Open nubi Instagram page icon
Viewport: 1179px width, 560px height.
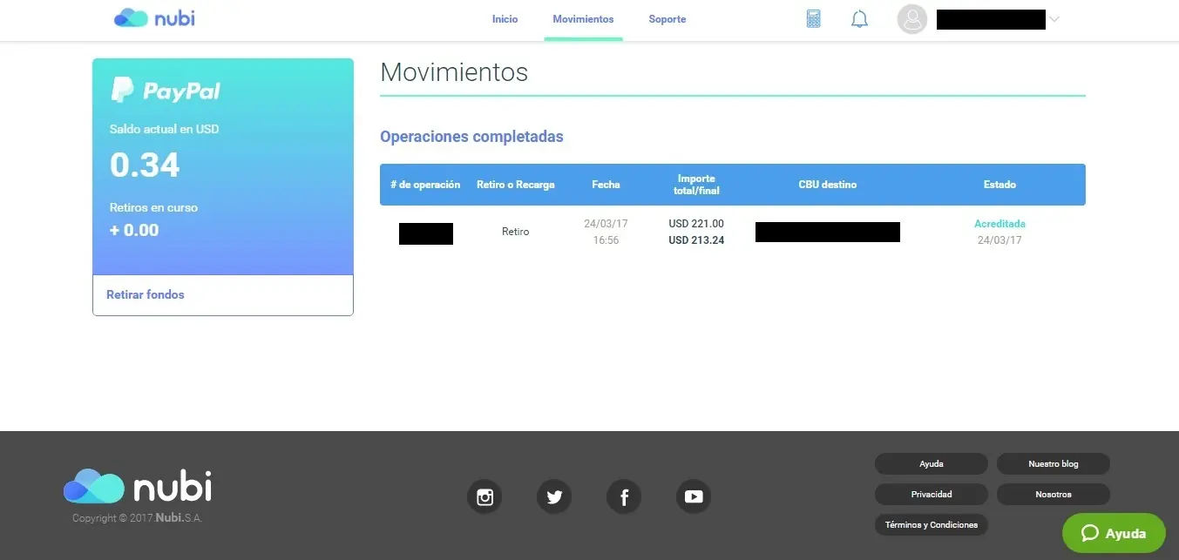click(484, 496)
